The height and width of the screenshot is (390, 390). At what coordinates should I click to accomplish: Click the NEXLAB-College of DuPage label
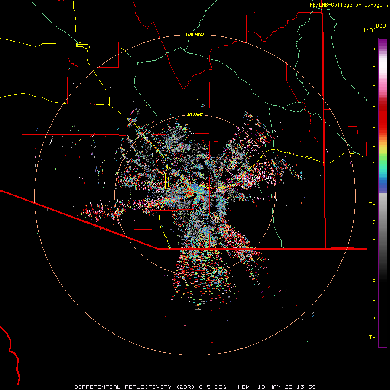[349, 5]
